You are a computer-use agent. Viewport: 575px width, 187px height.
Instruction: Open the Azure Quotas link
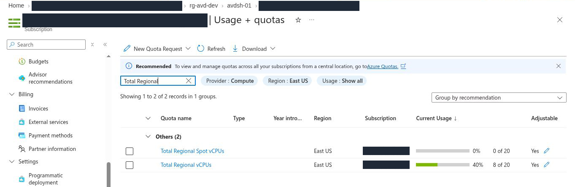[x=383, y=66]
